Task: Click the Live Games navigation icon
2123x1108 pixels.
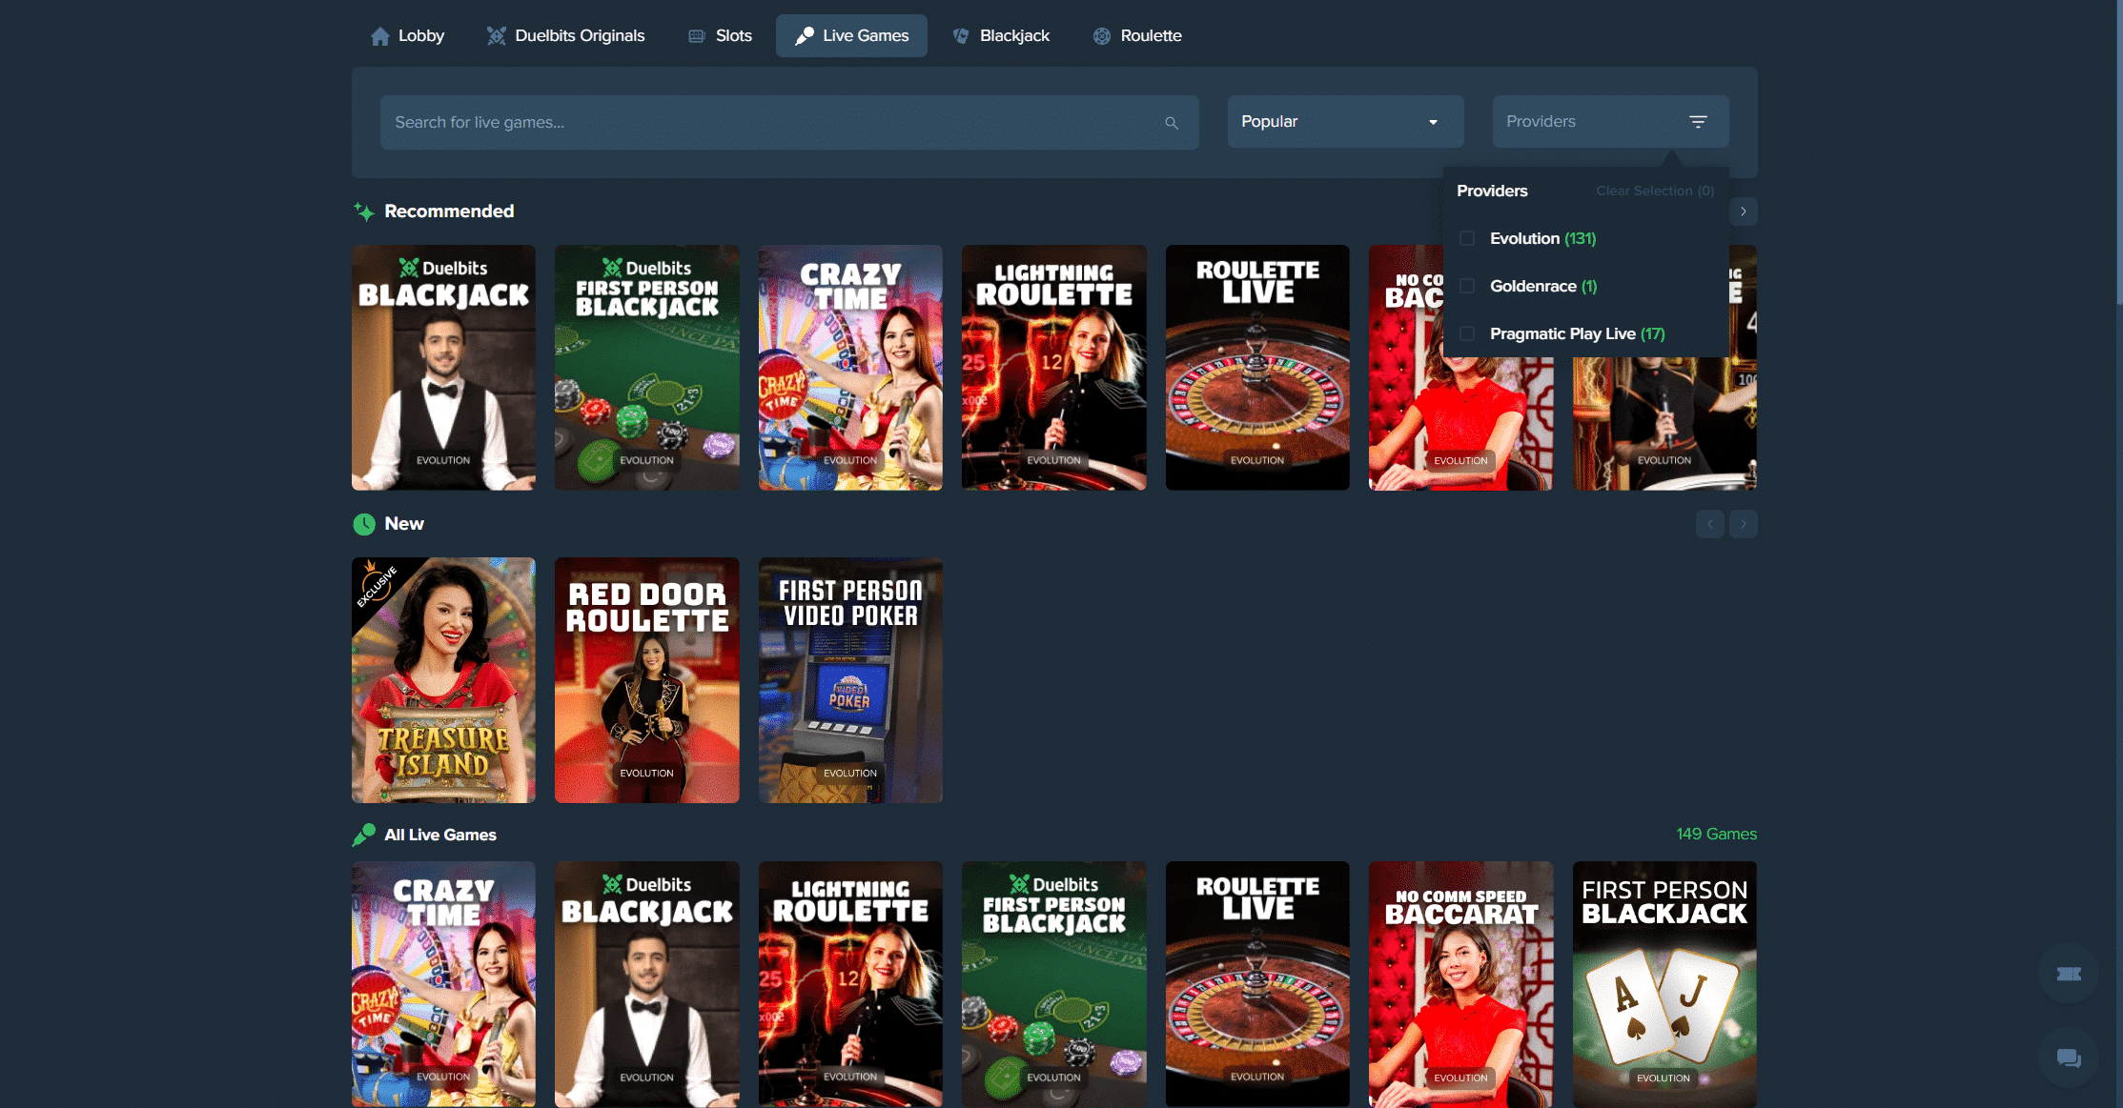Action: click(802, 35)
